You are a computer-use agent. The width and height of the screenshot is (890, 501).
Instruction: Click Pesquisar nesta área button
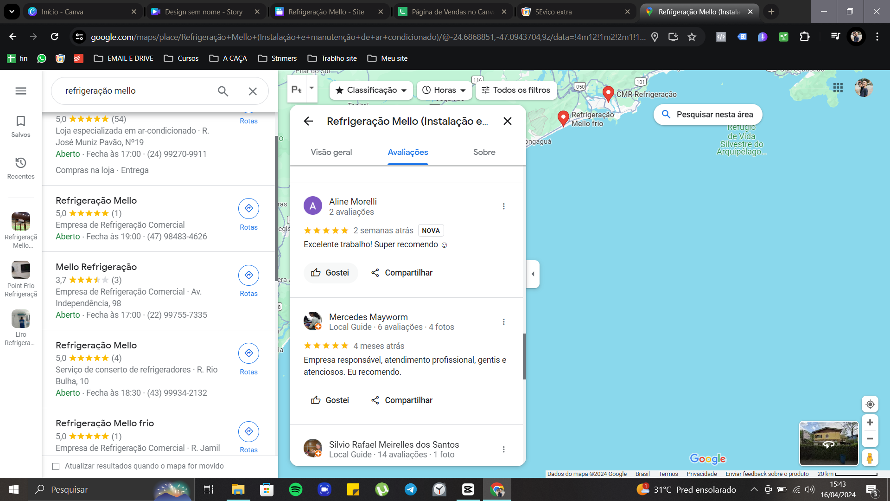708,115
